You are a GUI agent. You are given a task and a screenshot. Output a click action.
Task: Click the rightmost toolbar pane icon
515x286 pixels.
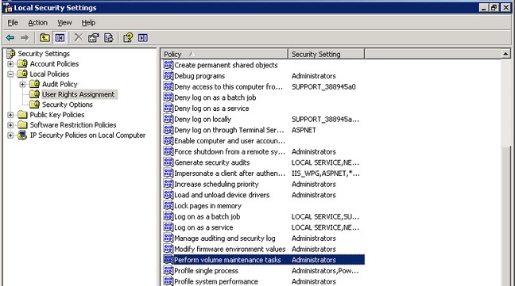143,38
